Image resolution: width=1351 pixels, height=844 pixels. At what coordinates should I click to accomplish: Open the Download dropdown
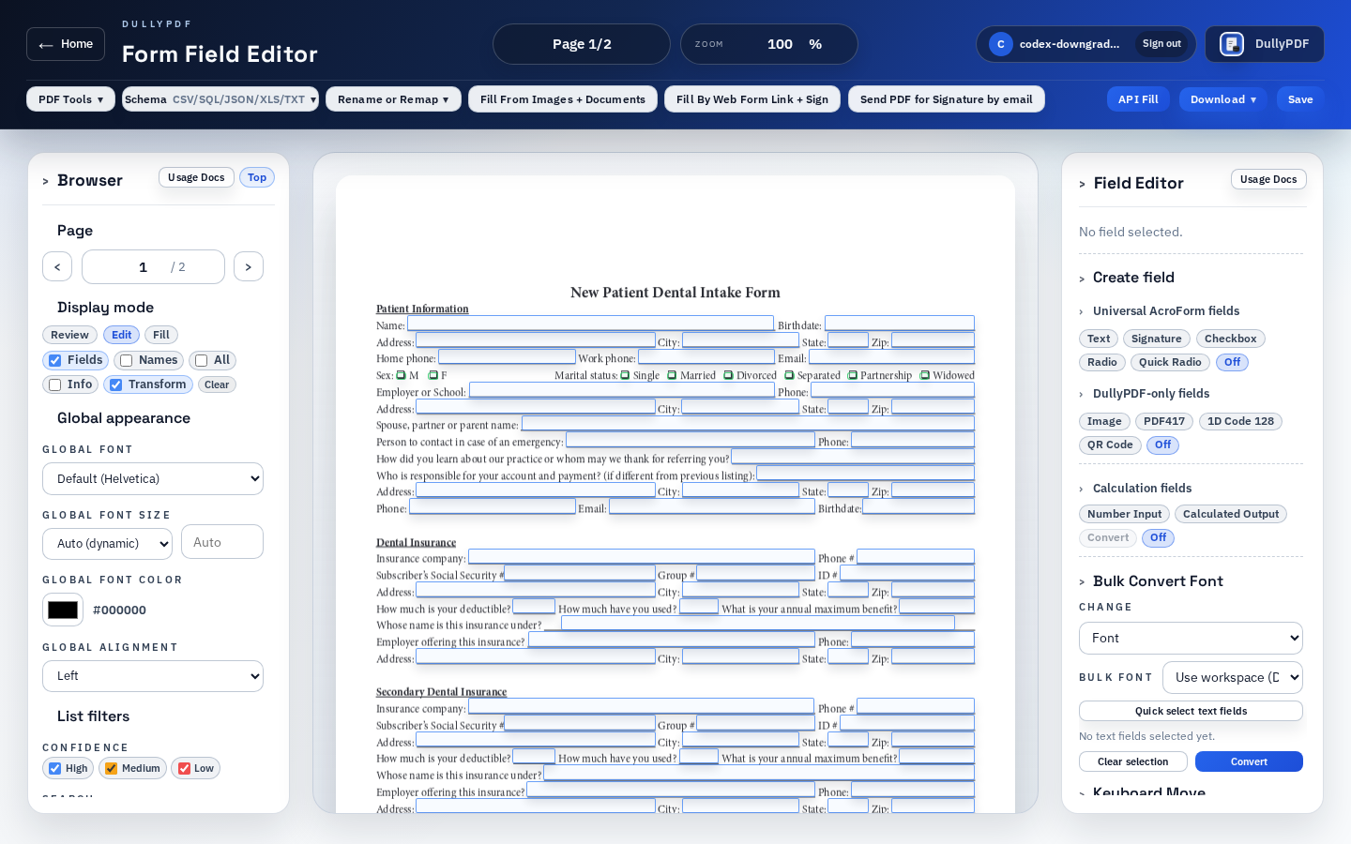point(1222,99)
